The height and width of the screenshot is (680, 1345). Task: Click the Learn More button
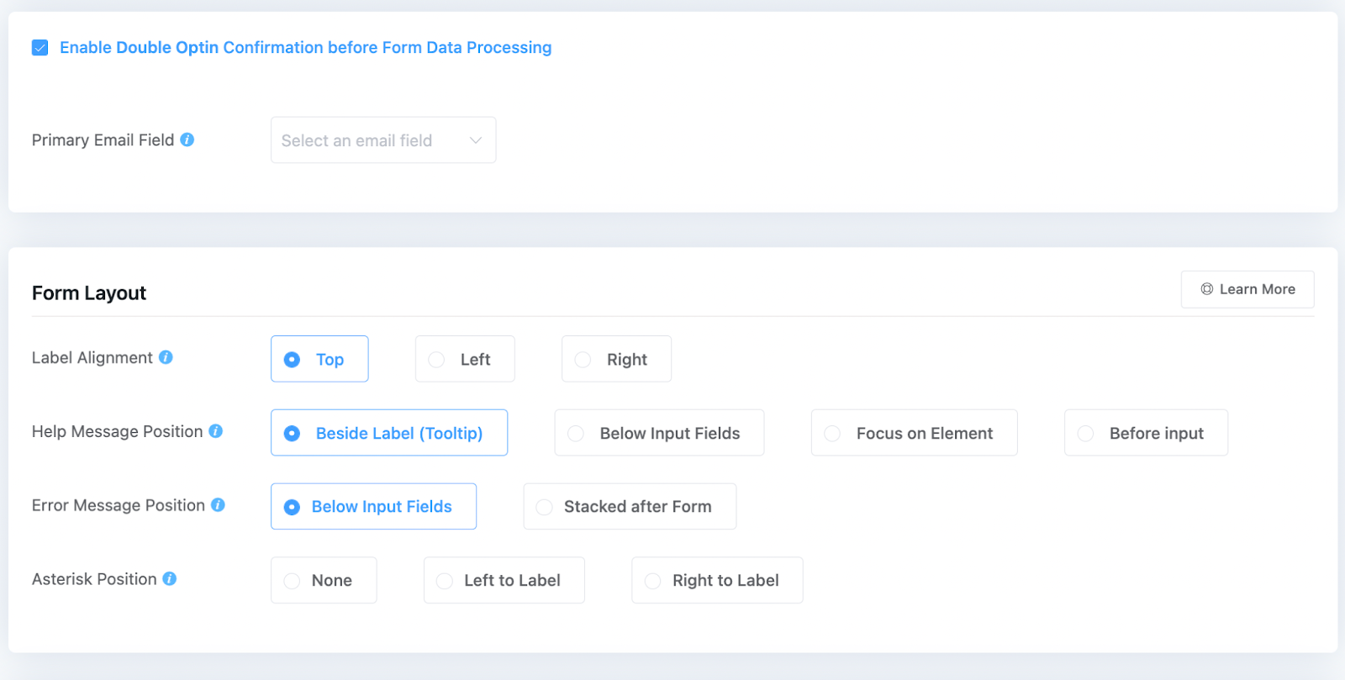[1247, 289]
